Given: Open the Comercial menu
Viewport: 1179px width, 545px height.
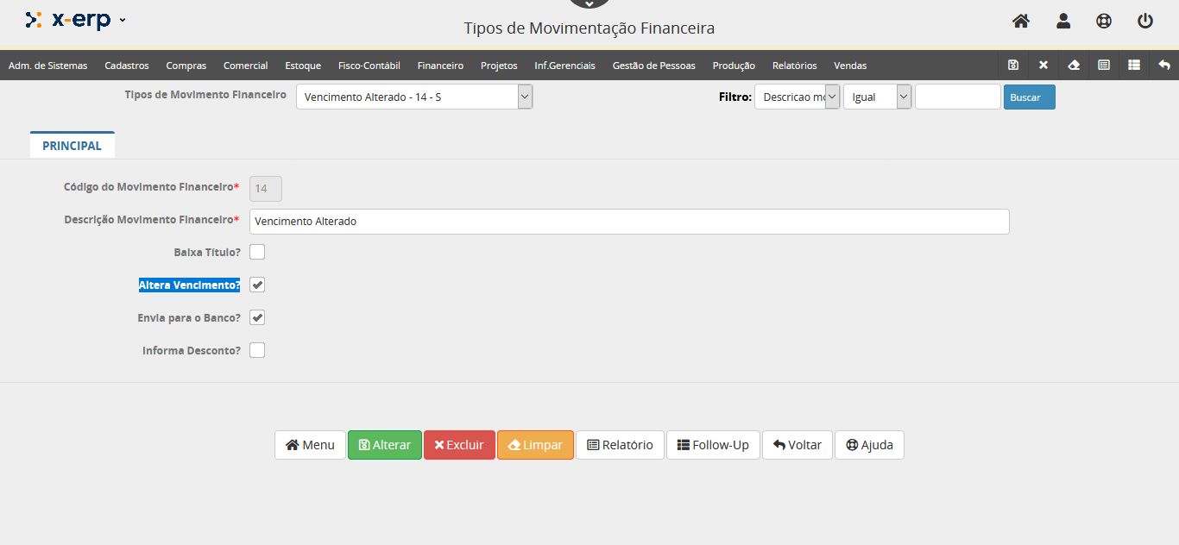Looking at the screenshot, I should point(246,65).
